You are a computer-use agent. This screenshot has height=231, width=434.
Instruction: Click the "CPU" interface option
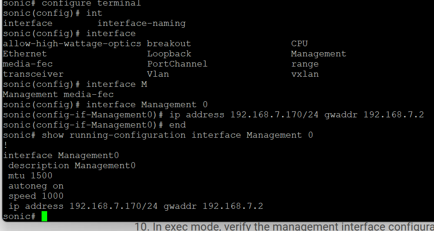300,43
